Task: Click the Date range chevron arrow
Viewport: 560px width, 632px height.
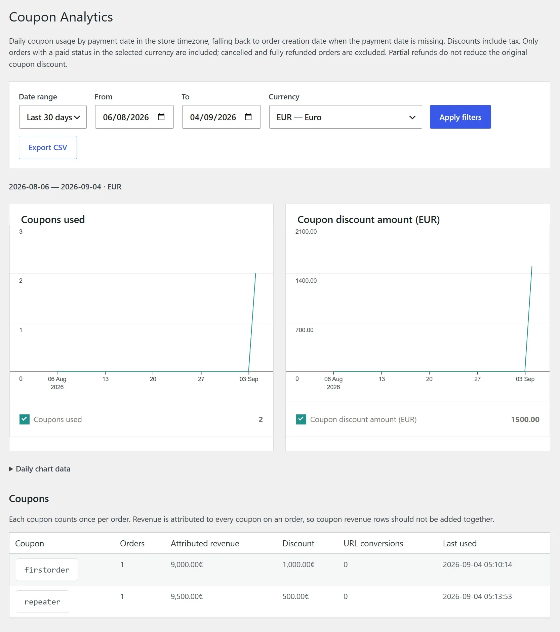Action: (77, 117)
